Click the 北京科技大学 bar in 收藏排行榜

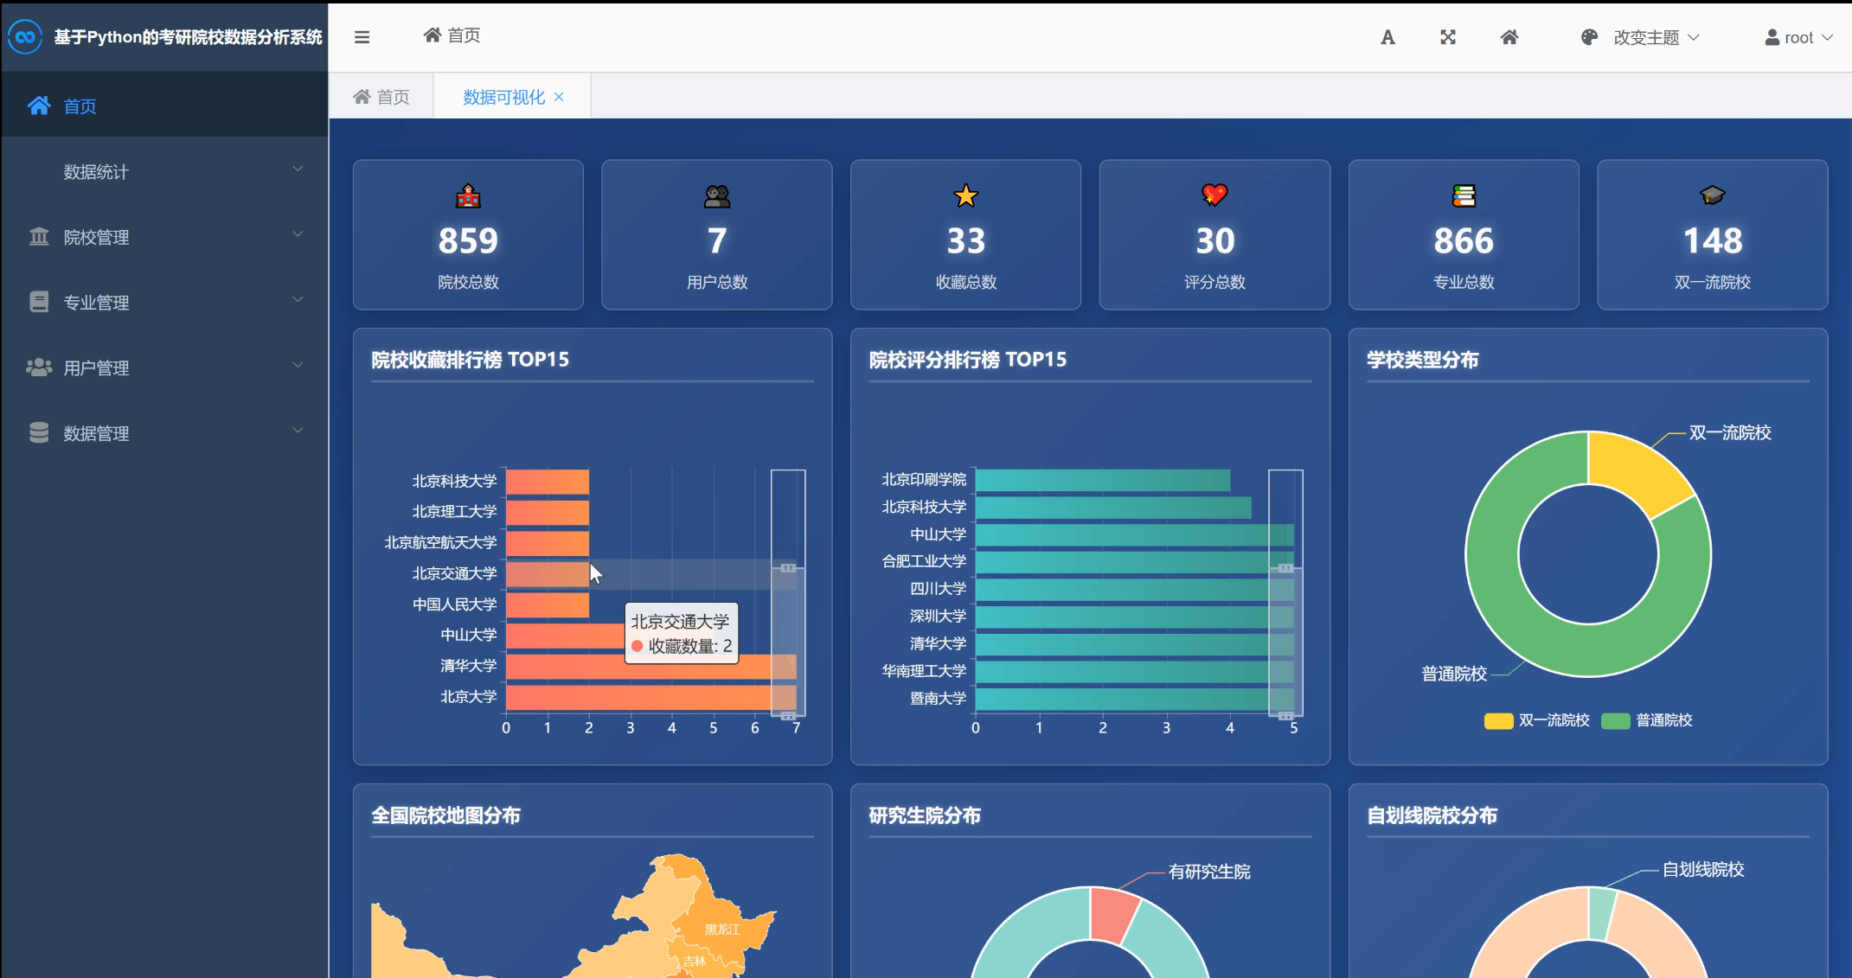548,482
